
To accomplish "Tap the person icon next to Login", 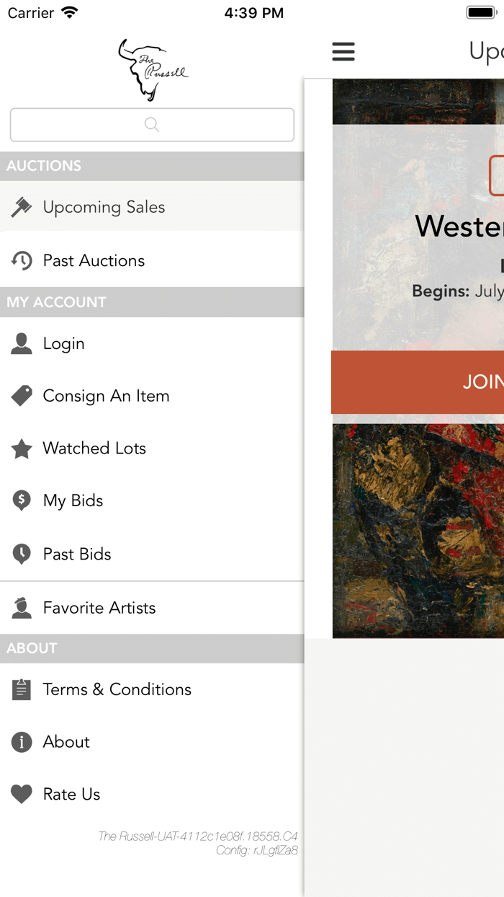I will click(22, 344).
